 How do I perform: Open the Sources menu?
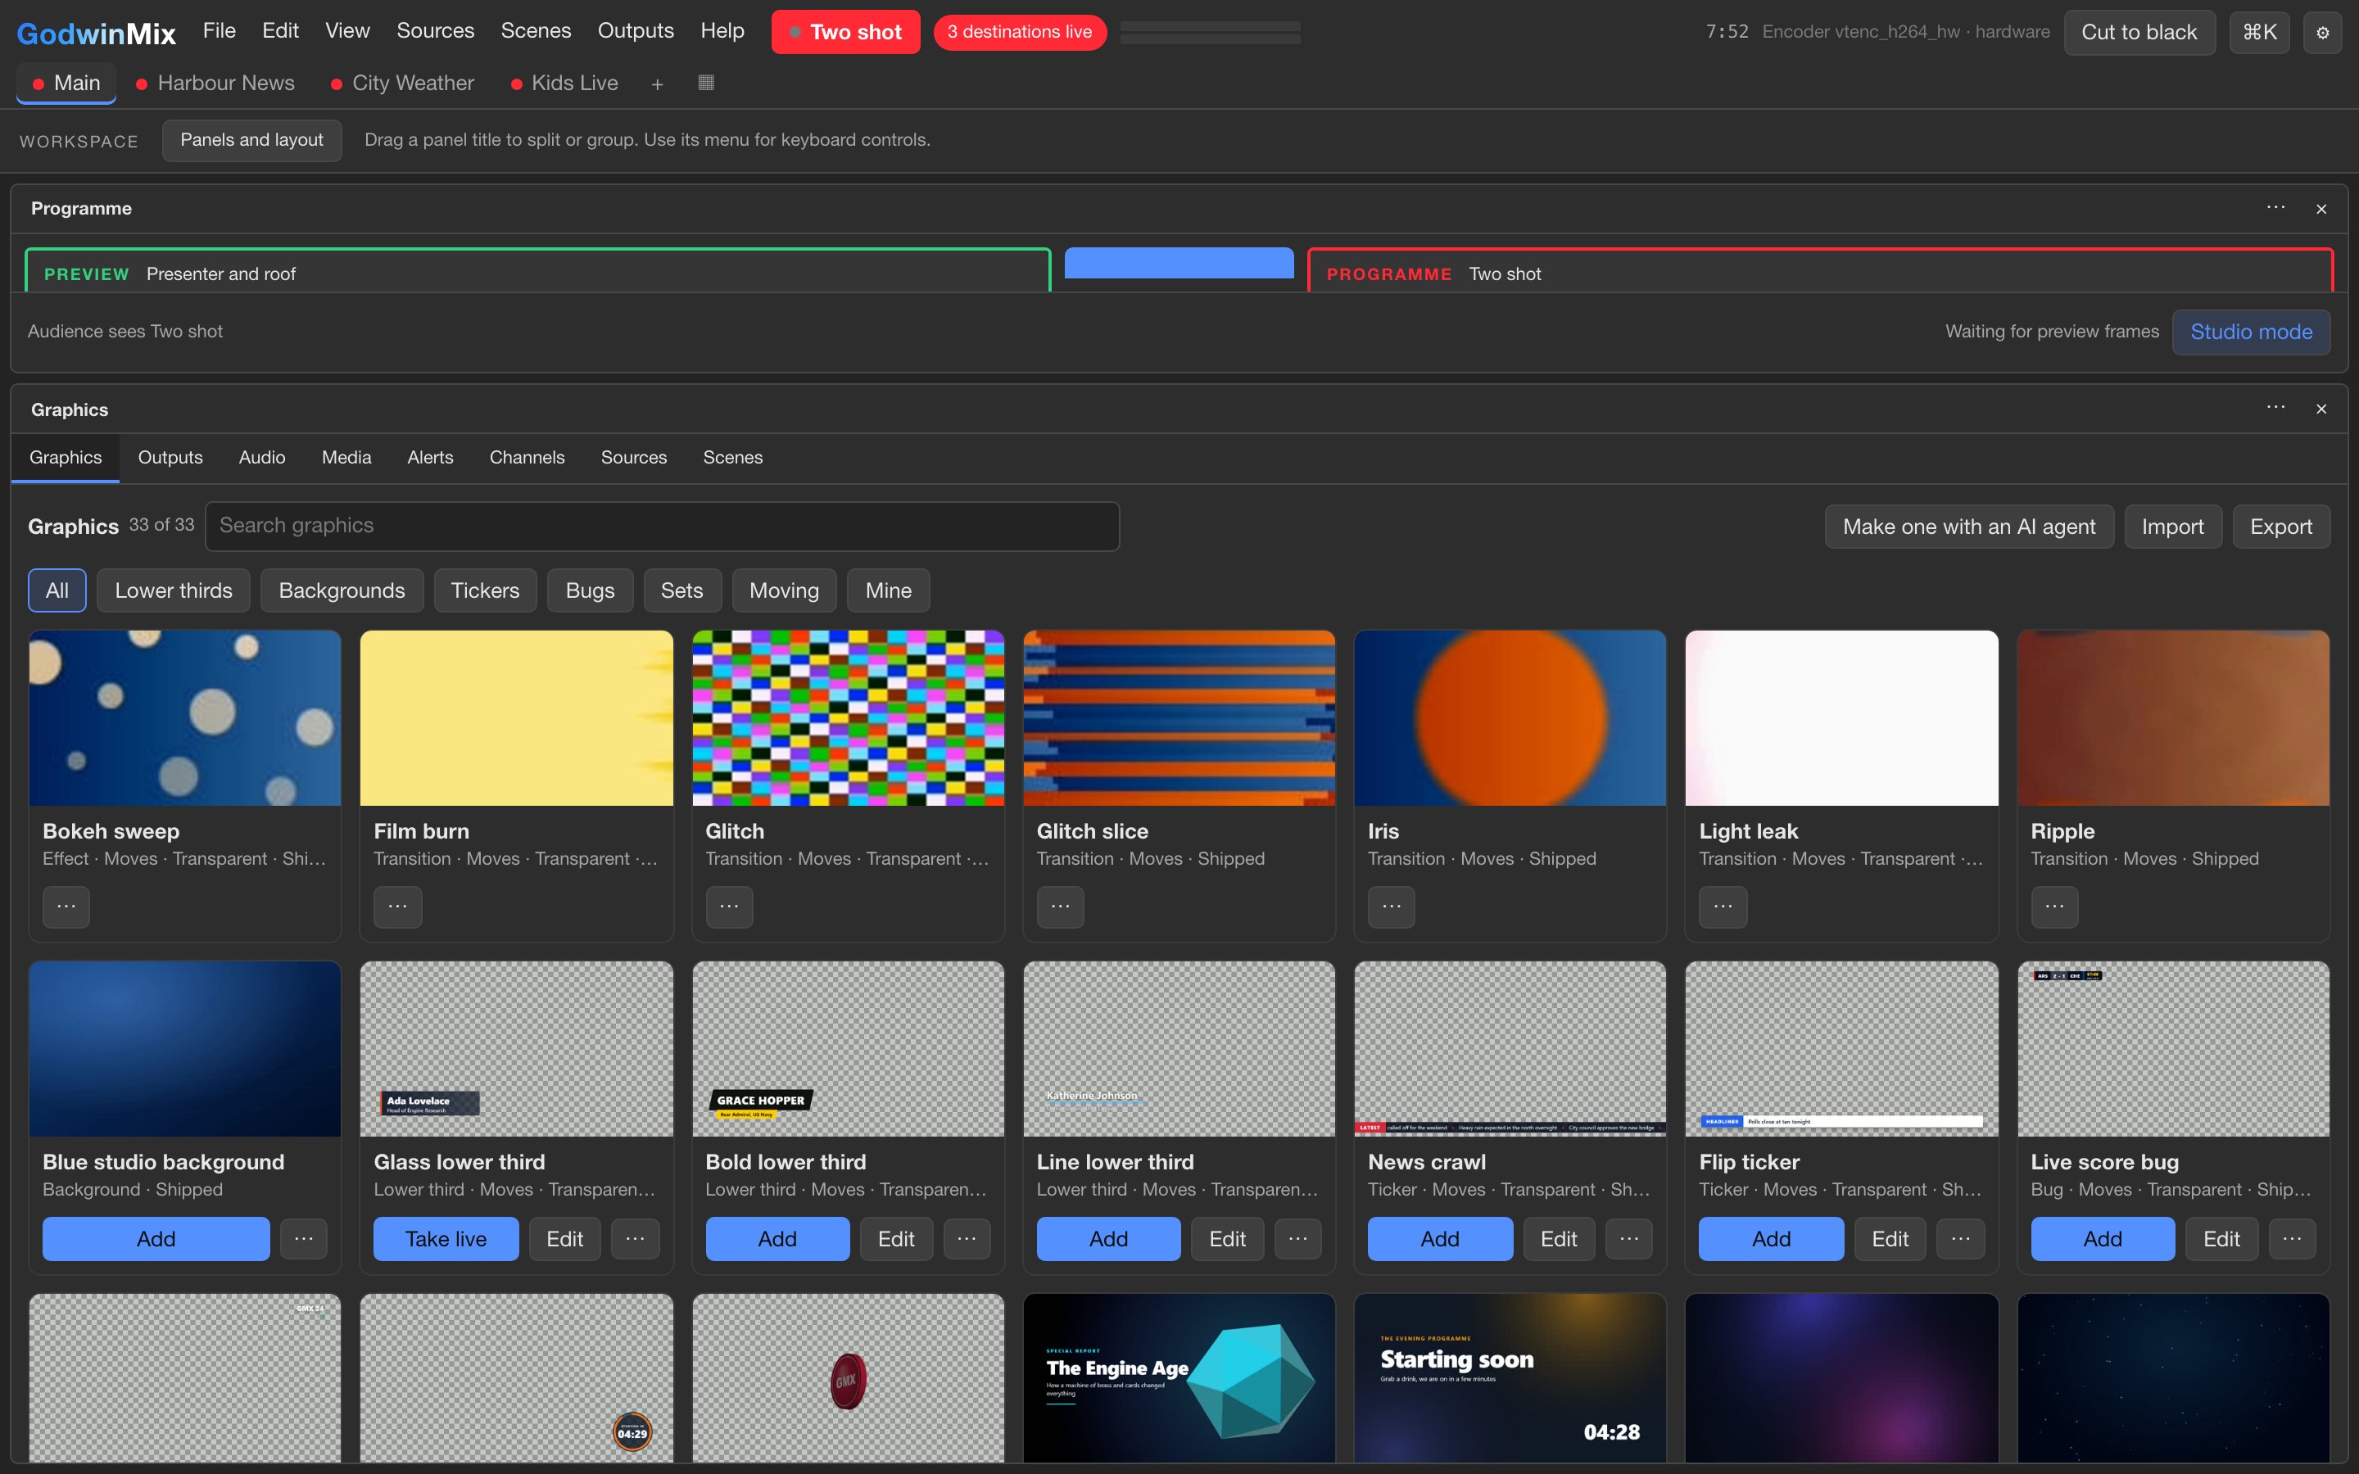point(435,31)
